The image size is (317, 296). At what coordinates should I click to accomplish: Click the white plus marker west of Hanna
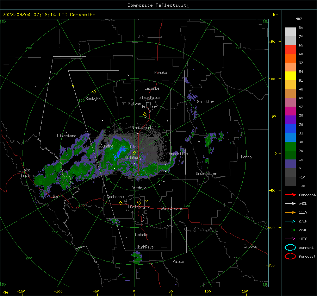[x=199, y=141]
